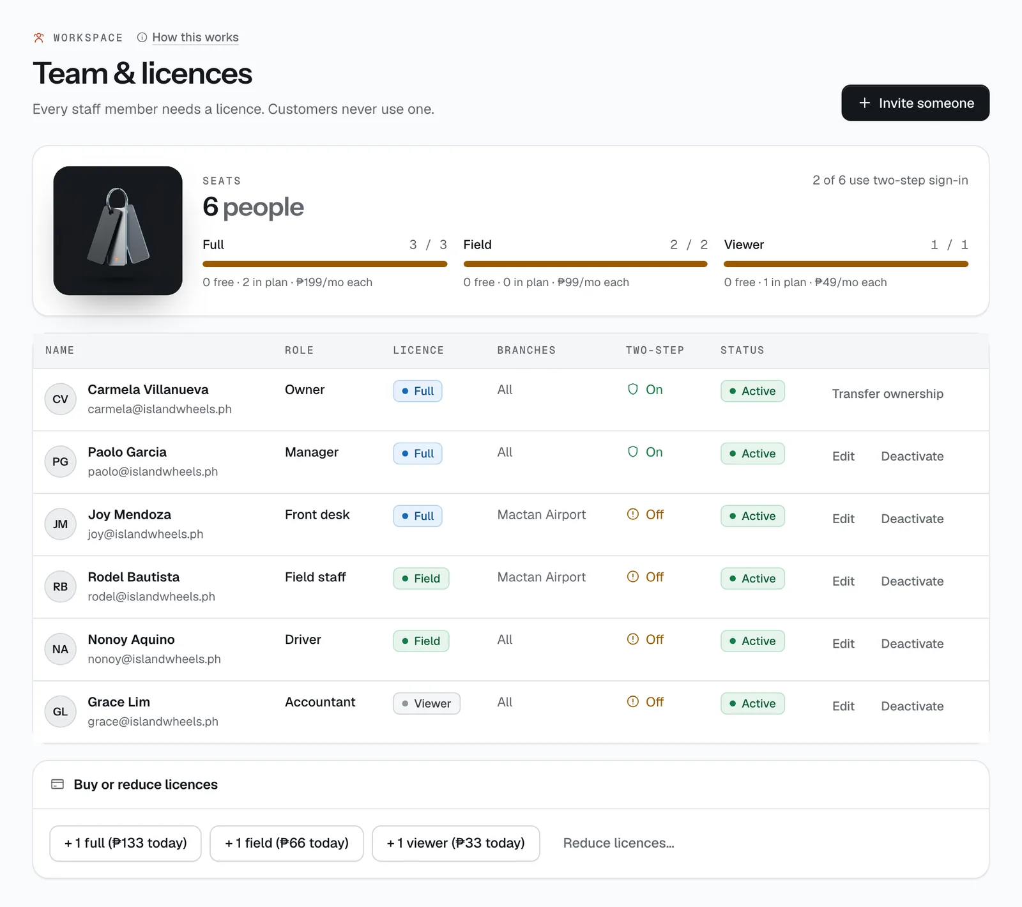
Task: Click the Active status badge for Carmela Villanueva
Action: pos(752,391)
